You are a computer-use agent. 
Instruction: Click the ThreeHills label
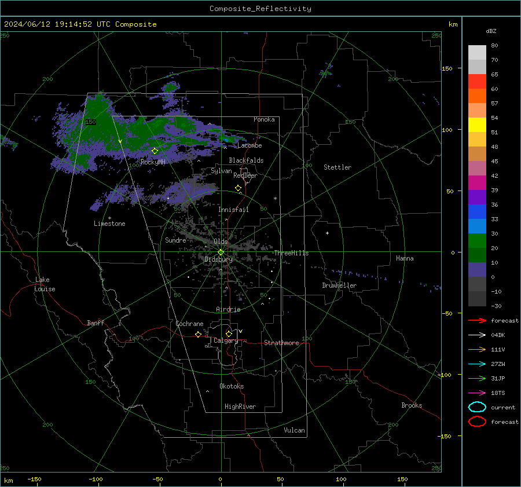click(x=291, y=253)
